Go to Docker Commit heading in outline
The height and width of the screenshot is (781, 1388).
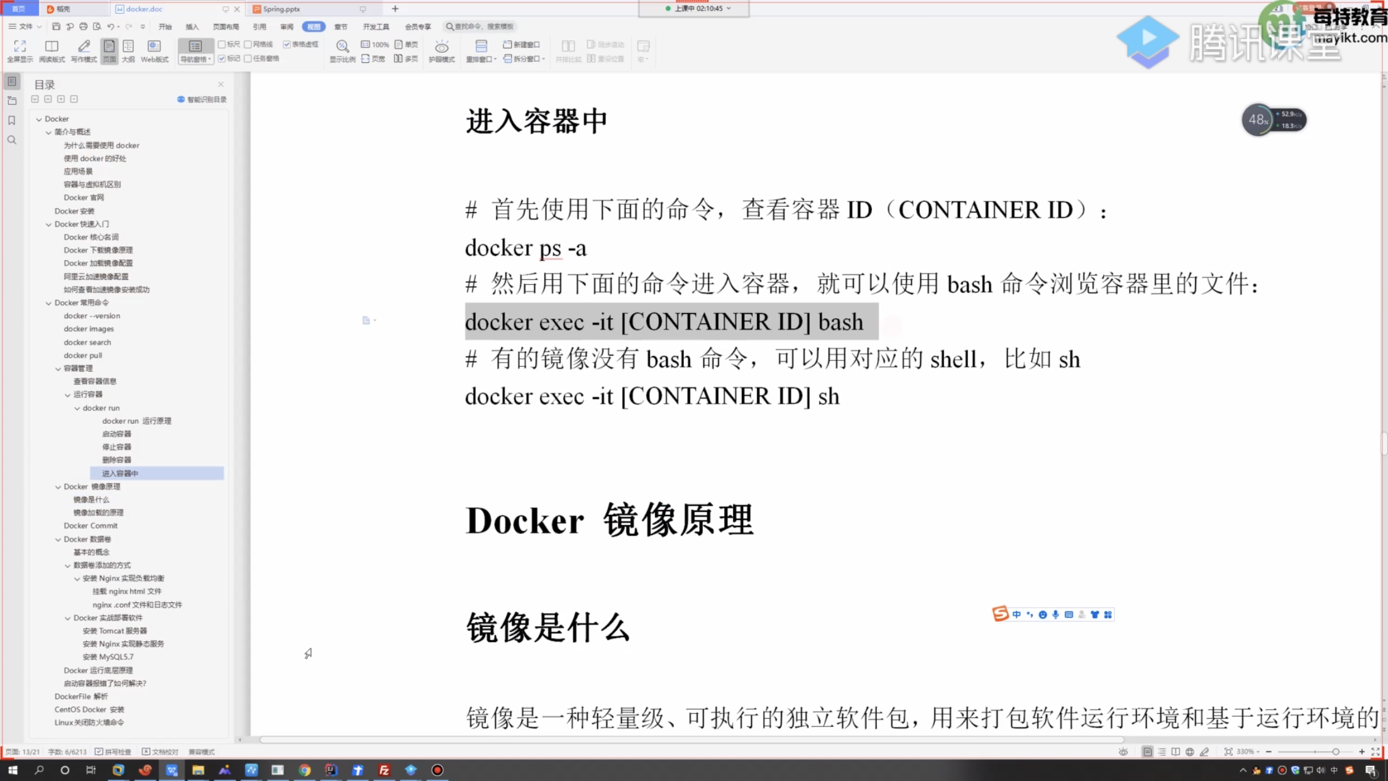91,526
